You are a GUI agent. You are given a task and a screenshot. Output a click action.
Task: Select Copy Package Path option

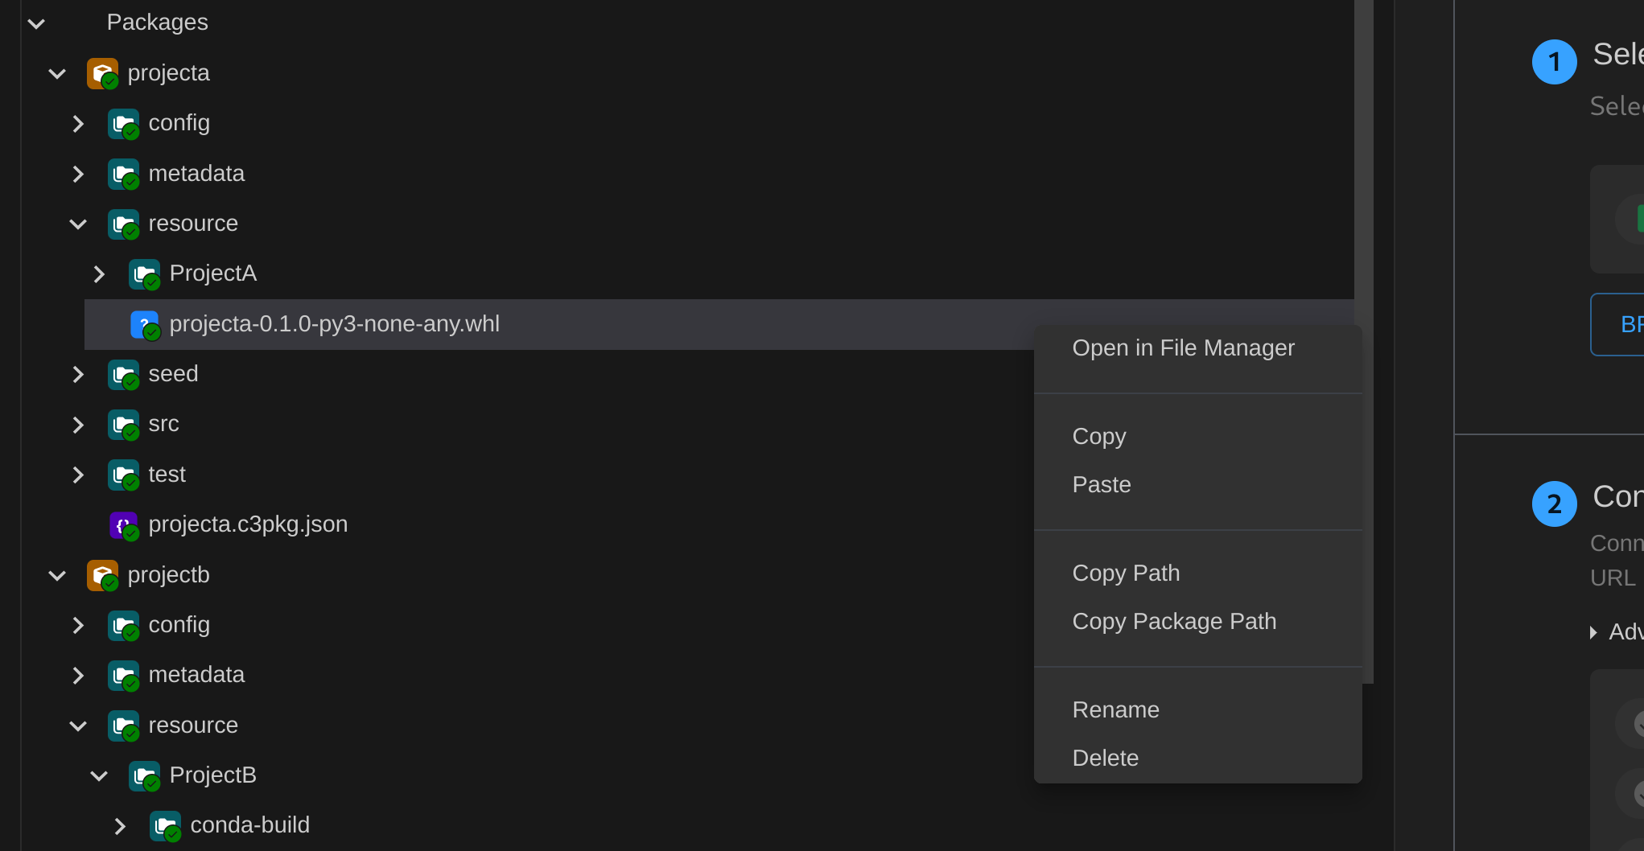[1174, 622]
